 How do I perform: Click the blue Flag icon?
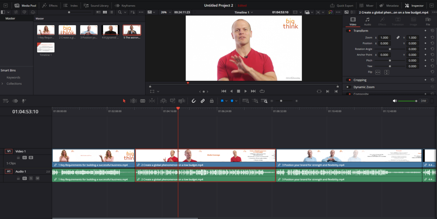(222, 101)
